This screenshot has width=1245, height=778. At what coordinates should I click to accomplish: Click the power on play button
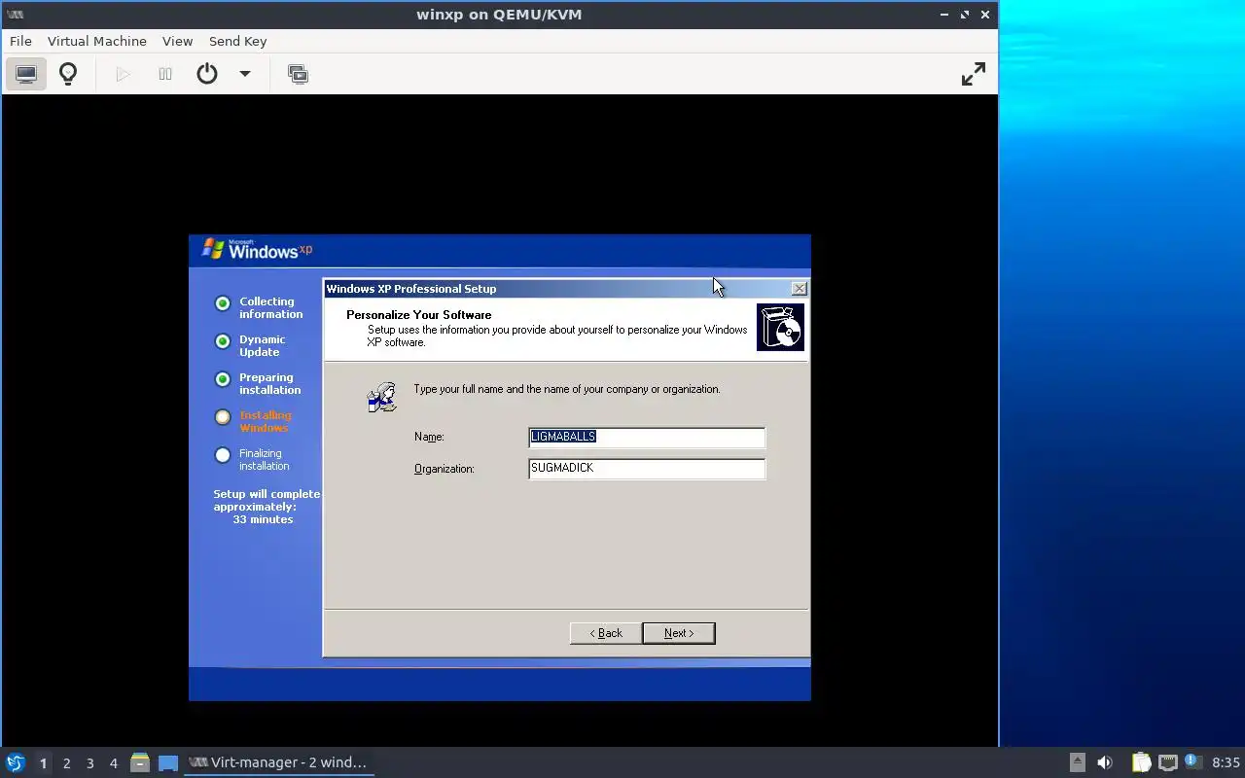pos(123,74)
